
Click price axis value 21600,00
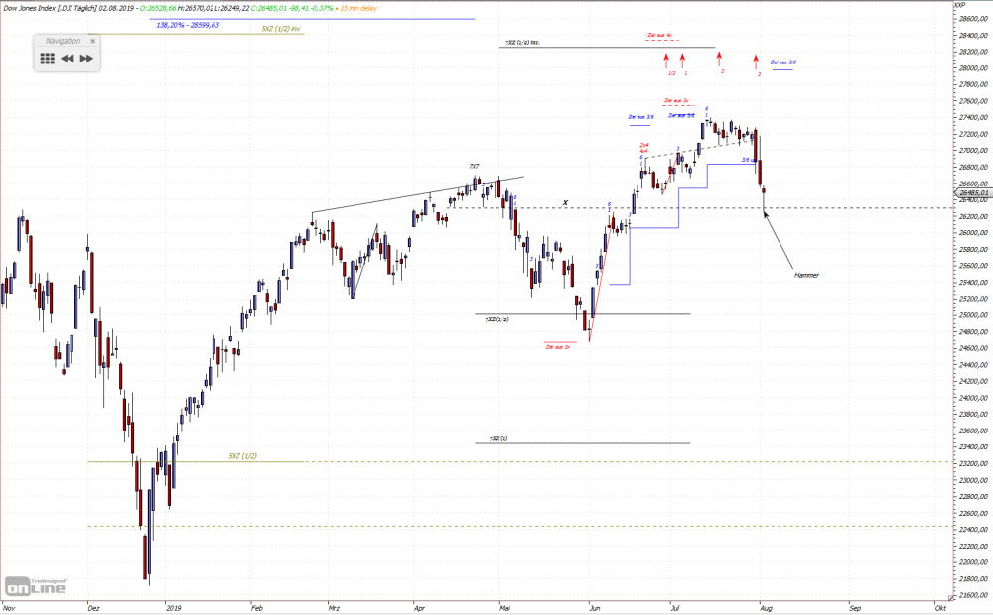click(x=974, y=595)
